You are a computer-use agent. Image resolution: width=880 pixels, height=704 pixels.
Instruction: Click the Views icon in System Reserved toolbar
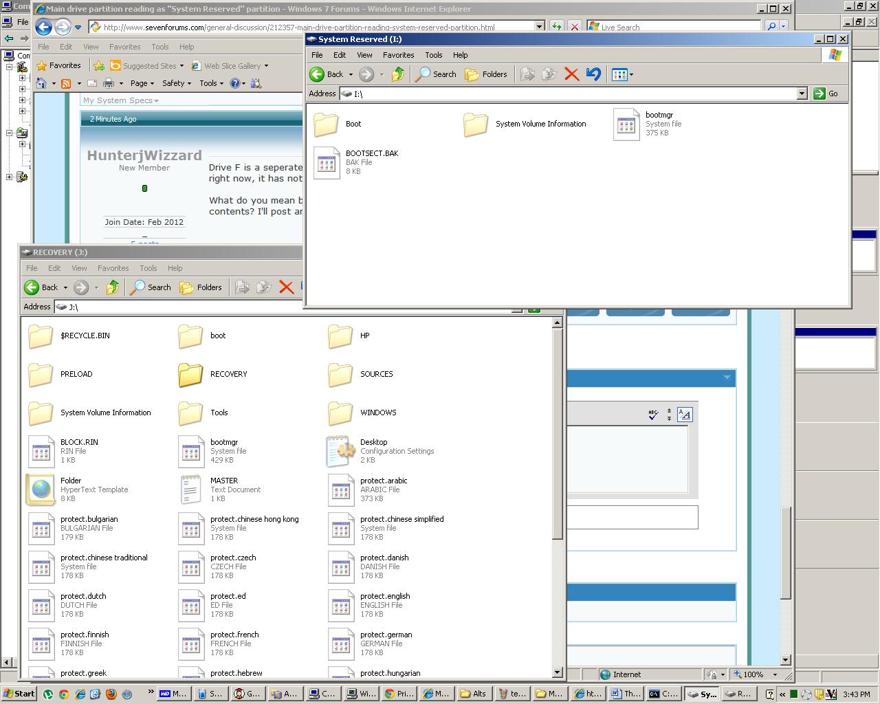pyautogui.click(x=619, y=74)
